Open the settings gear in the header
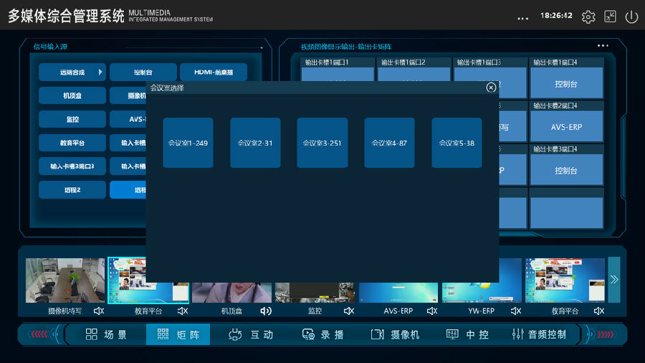Screen dimensions: 645x363 [x=588, y=16]
